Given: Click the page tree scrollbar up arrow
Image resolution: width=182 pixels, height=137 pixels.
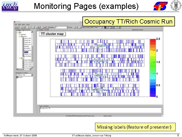Looking at the screenshot, I should coord(32,32).
